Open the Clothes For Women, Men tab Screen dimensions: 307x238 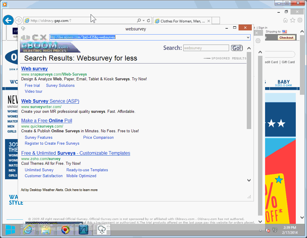(182, 21)
